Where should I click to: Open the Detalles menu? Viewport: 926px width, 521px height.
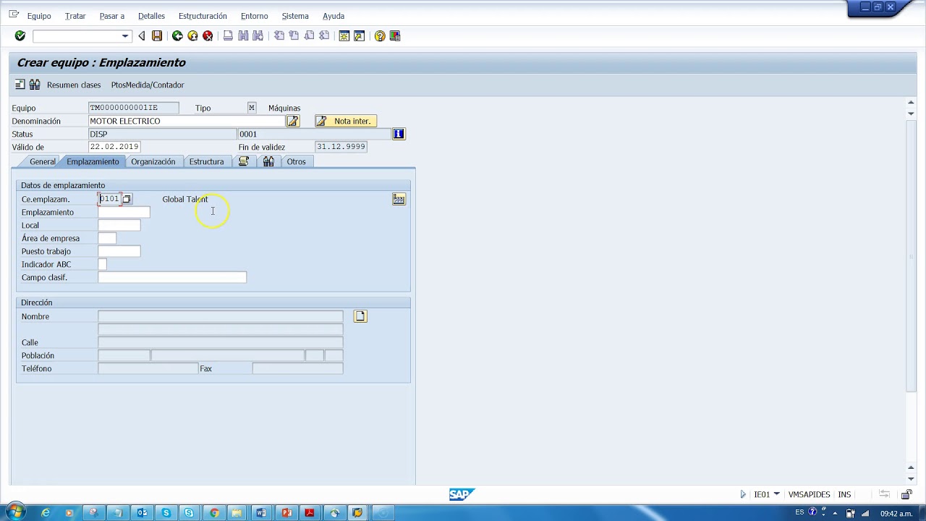[x=151, y=16]
